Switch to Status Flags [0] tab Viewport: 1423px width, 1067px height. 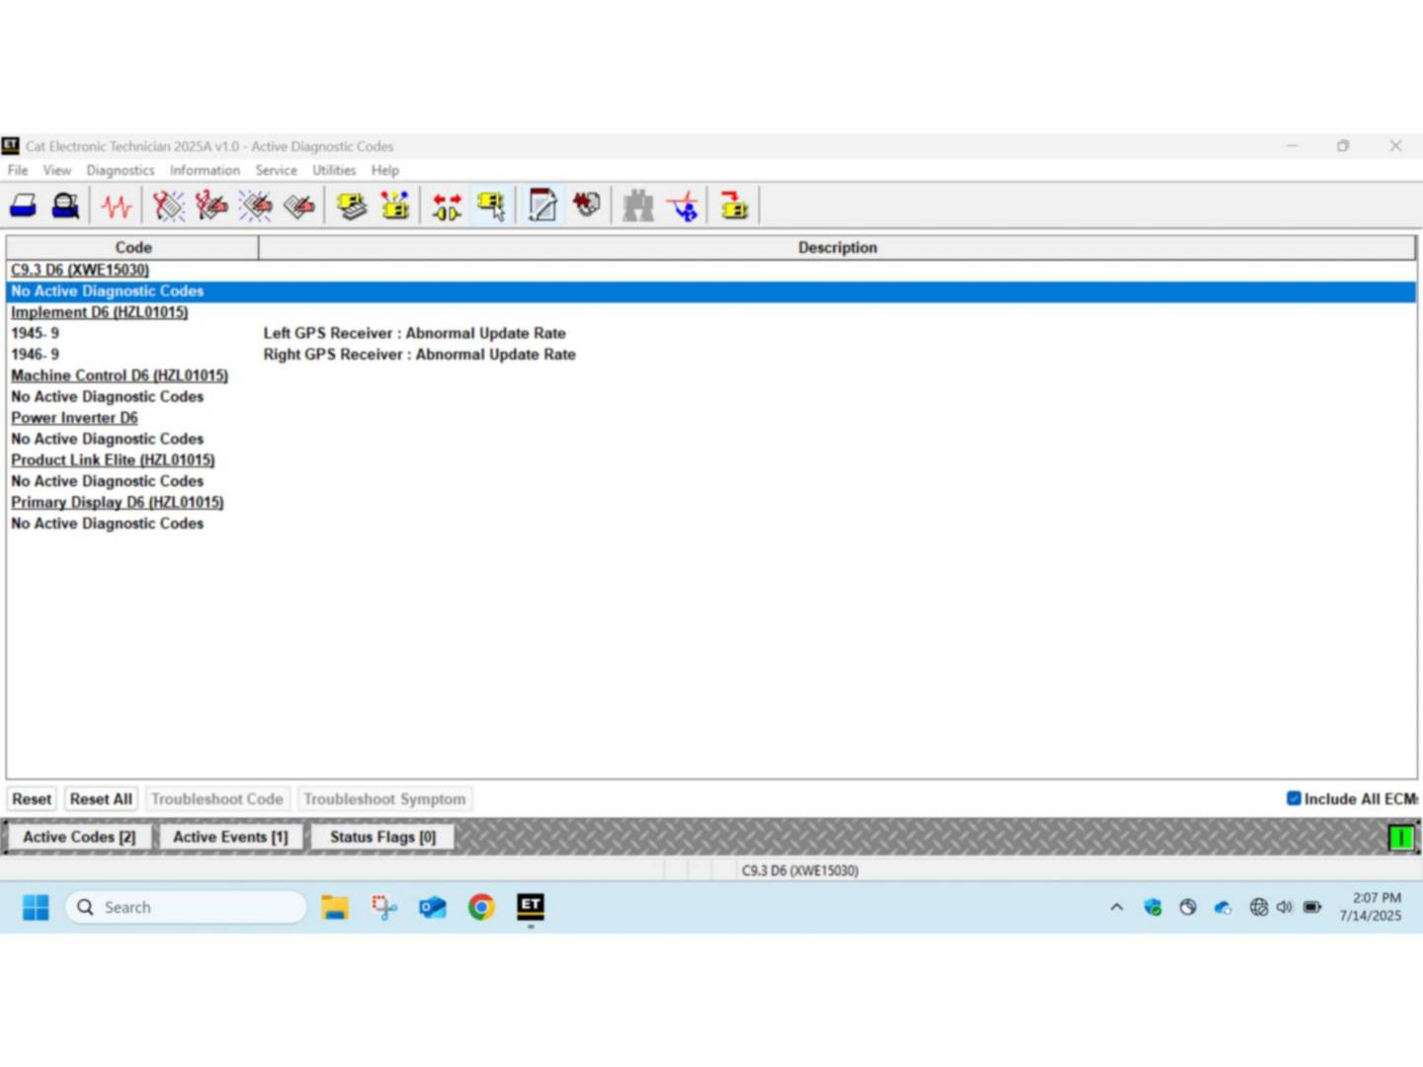[x=382, y=837]
